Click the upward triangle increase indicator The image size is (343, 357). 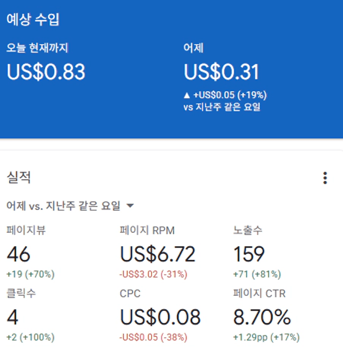click(x=187, y=95)
